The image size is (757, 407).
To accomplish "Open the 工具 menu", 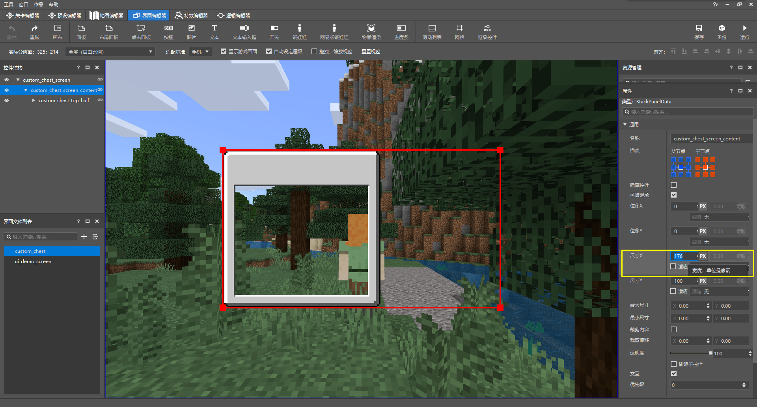I will click(9, 4).
